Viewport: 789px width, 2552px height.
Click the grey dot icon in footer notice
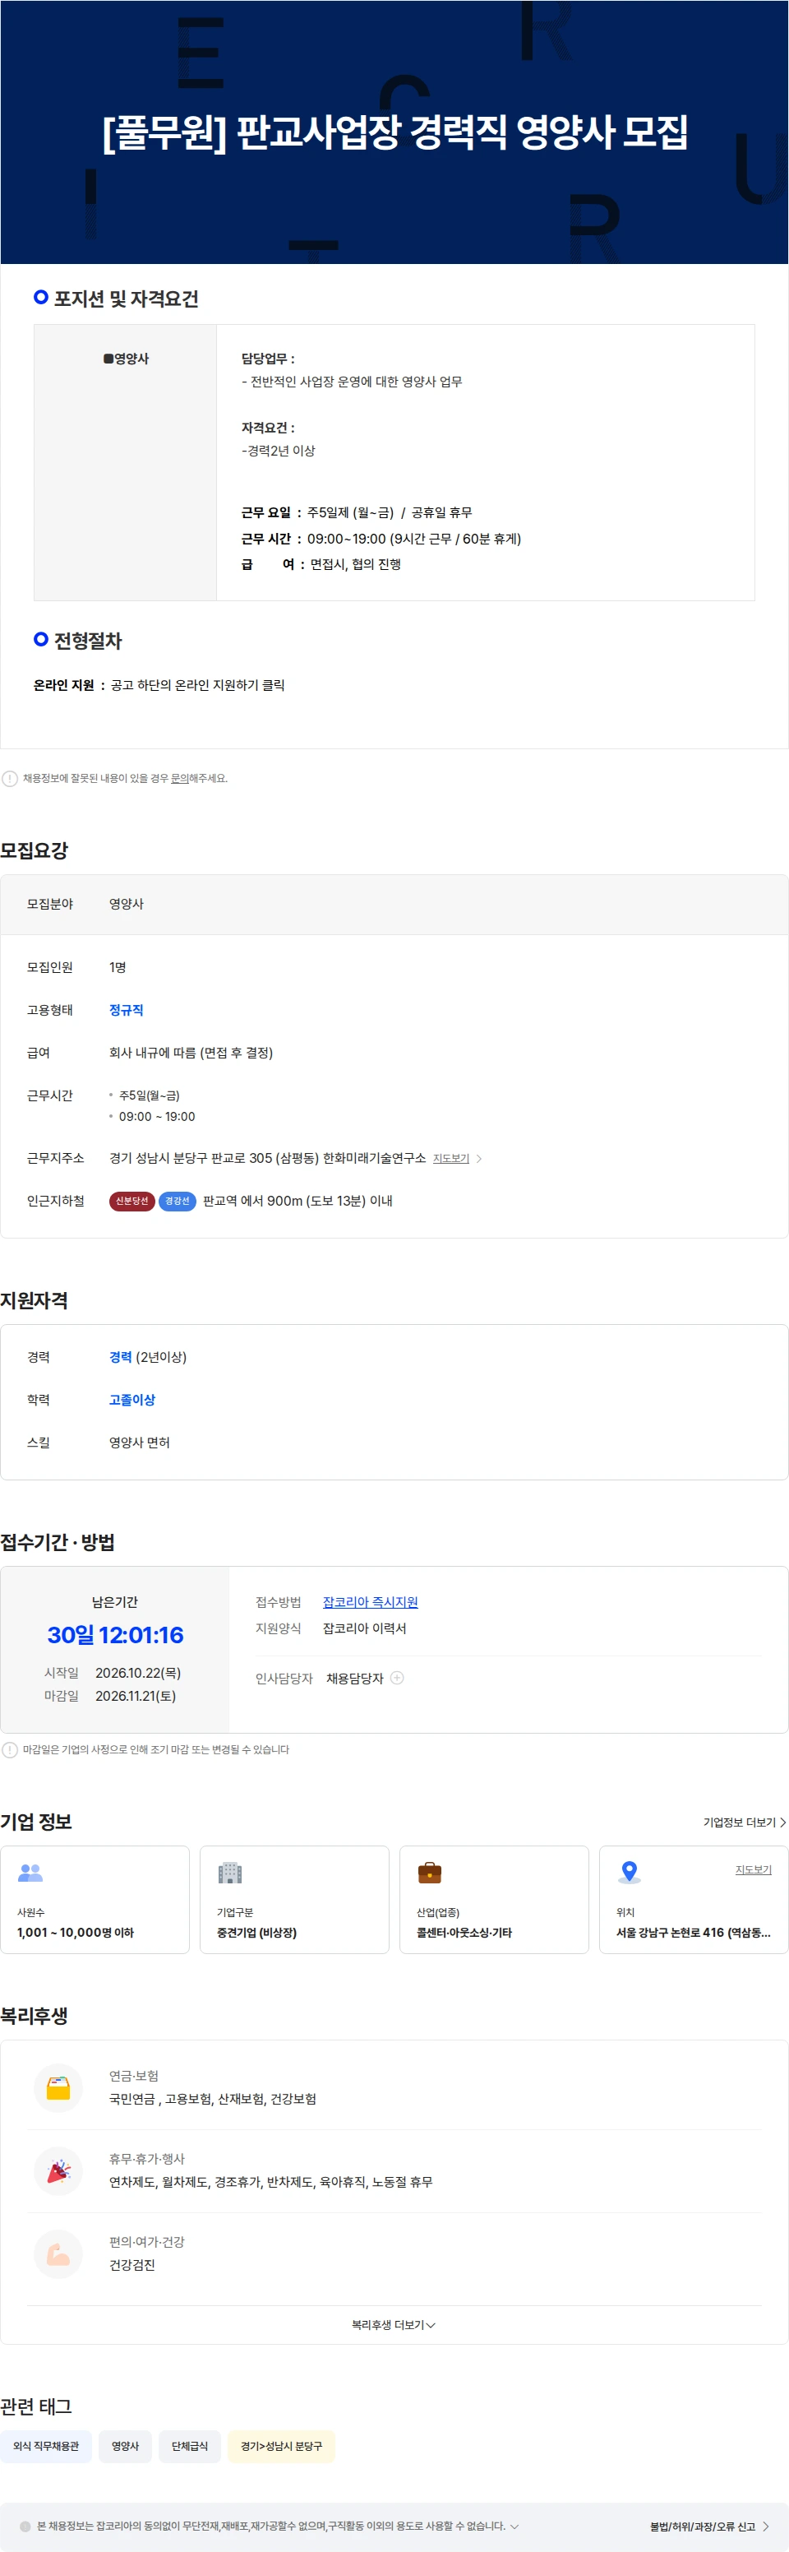(x=25, y=2527)
